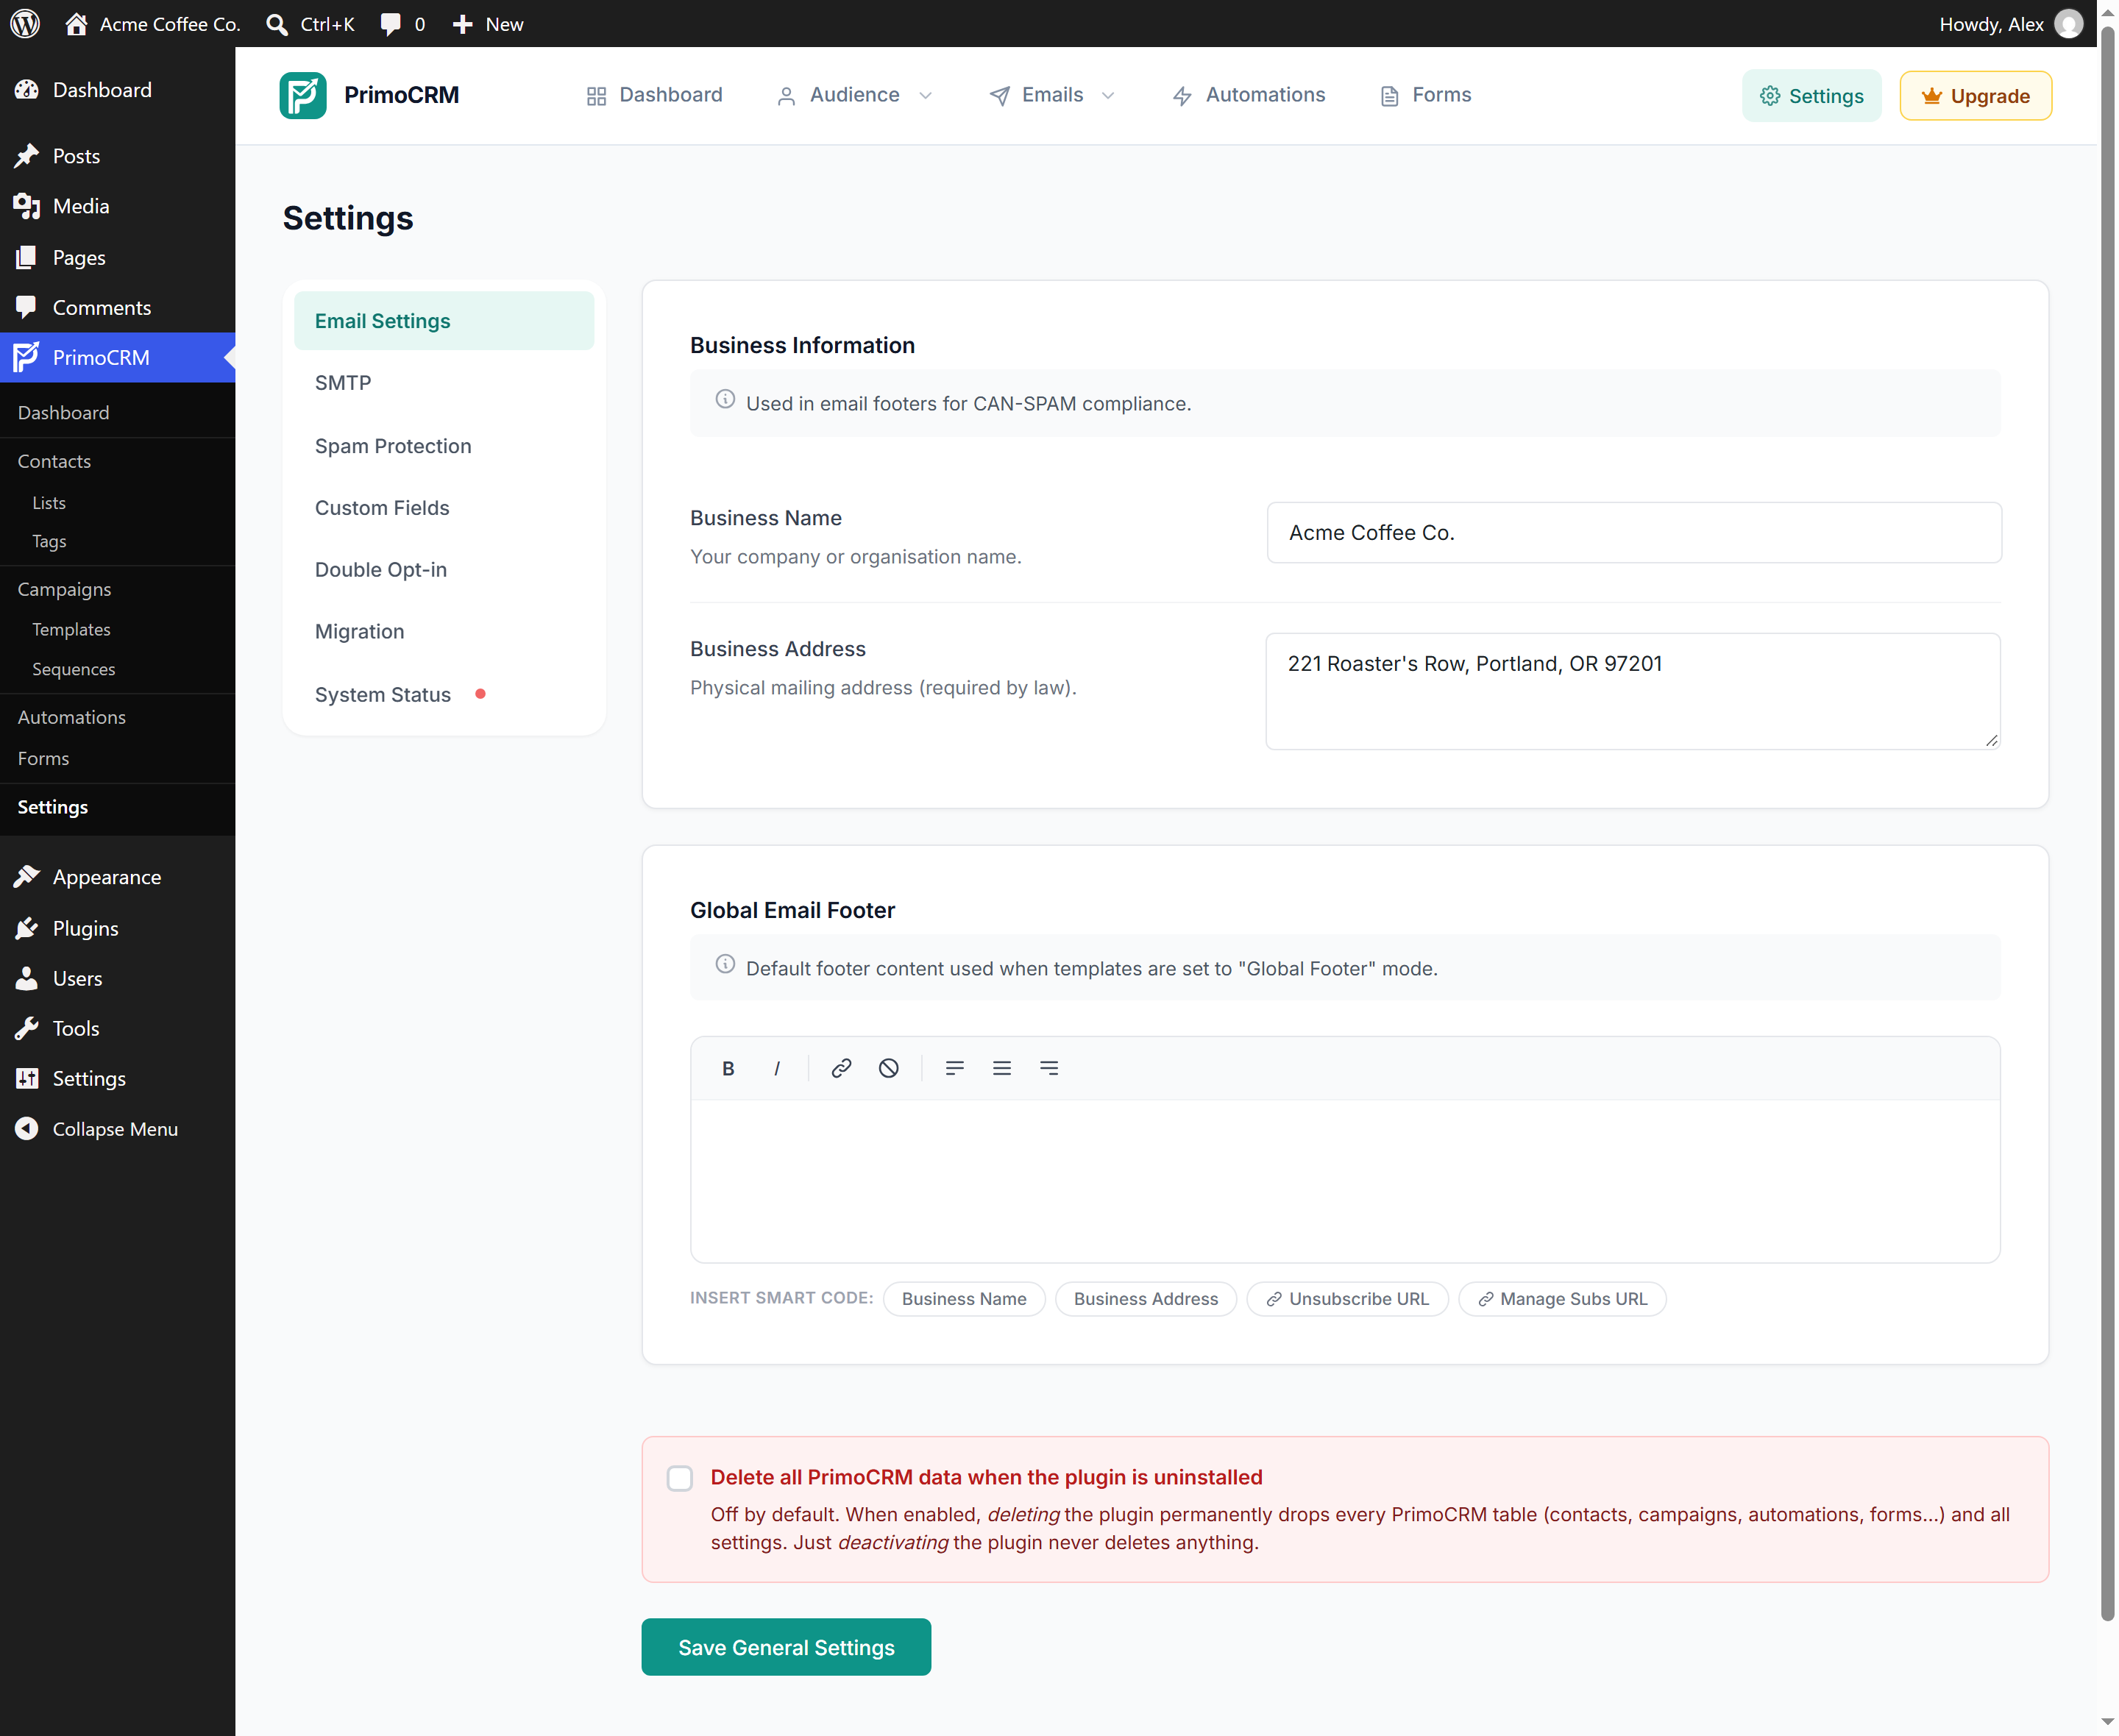Click the WordPress logo icon

click(25, 24)
